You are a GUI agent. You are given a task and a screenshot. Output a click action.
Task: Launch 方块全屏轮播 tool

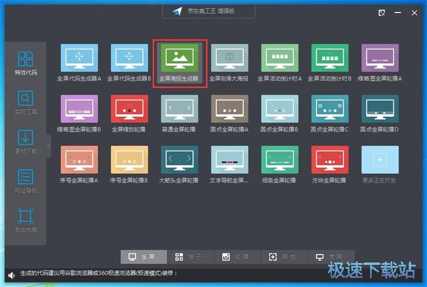coord(330,160)
